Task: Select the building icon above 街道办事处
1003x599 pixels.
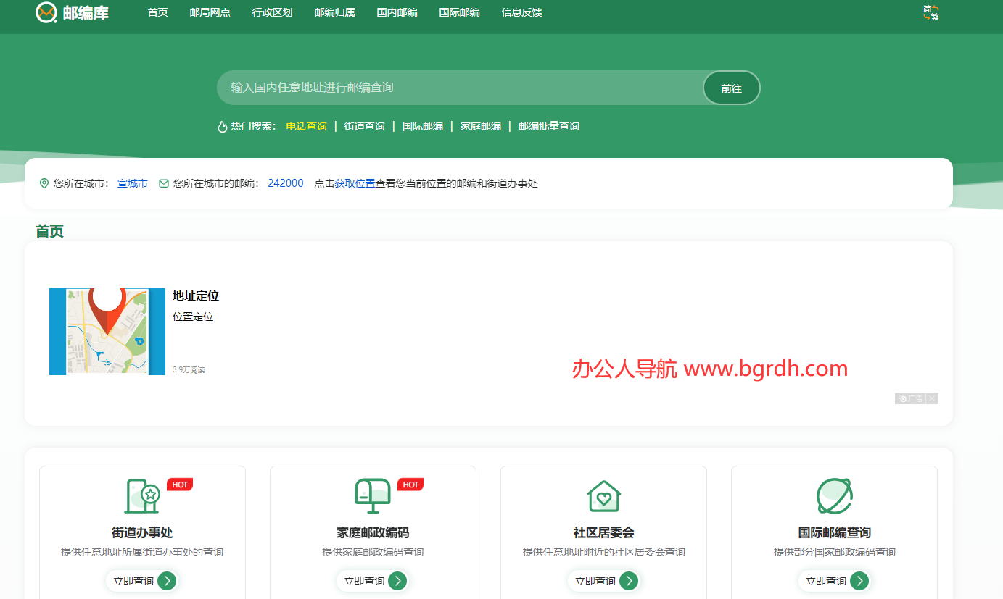Action: point(142,496)
